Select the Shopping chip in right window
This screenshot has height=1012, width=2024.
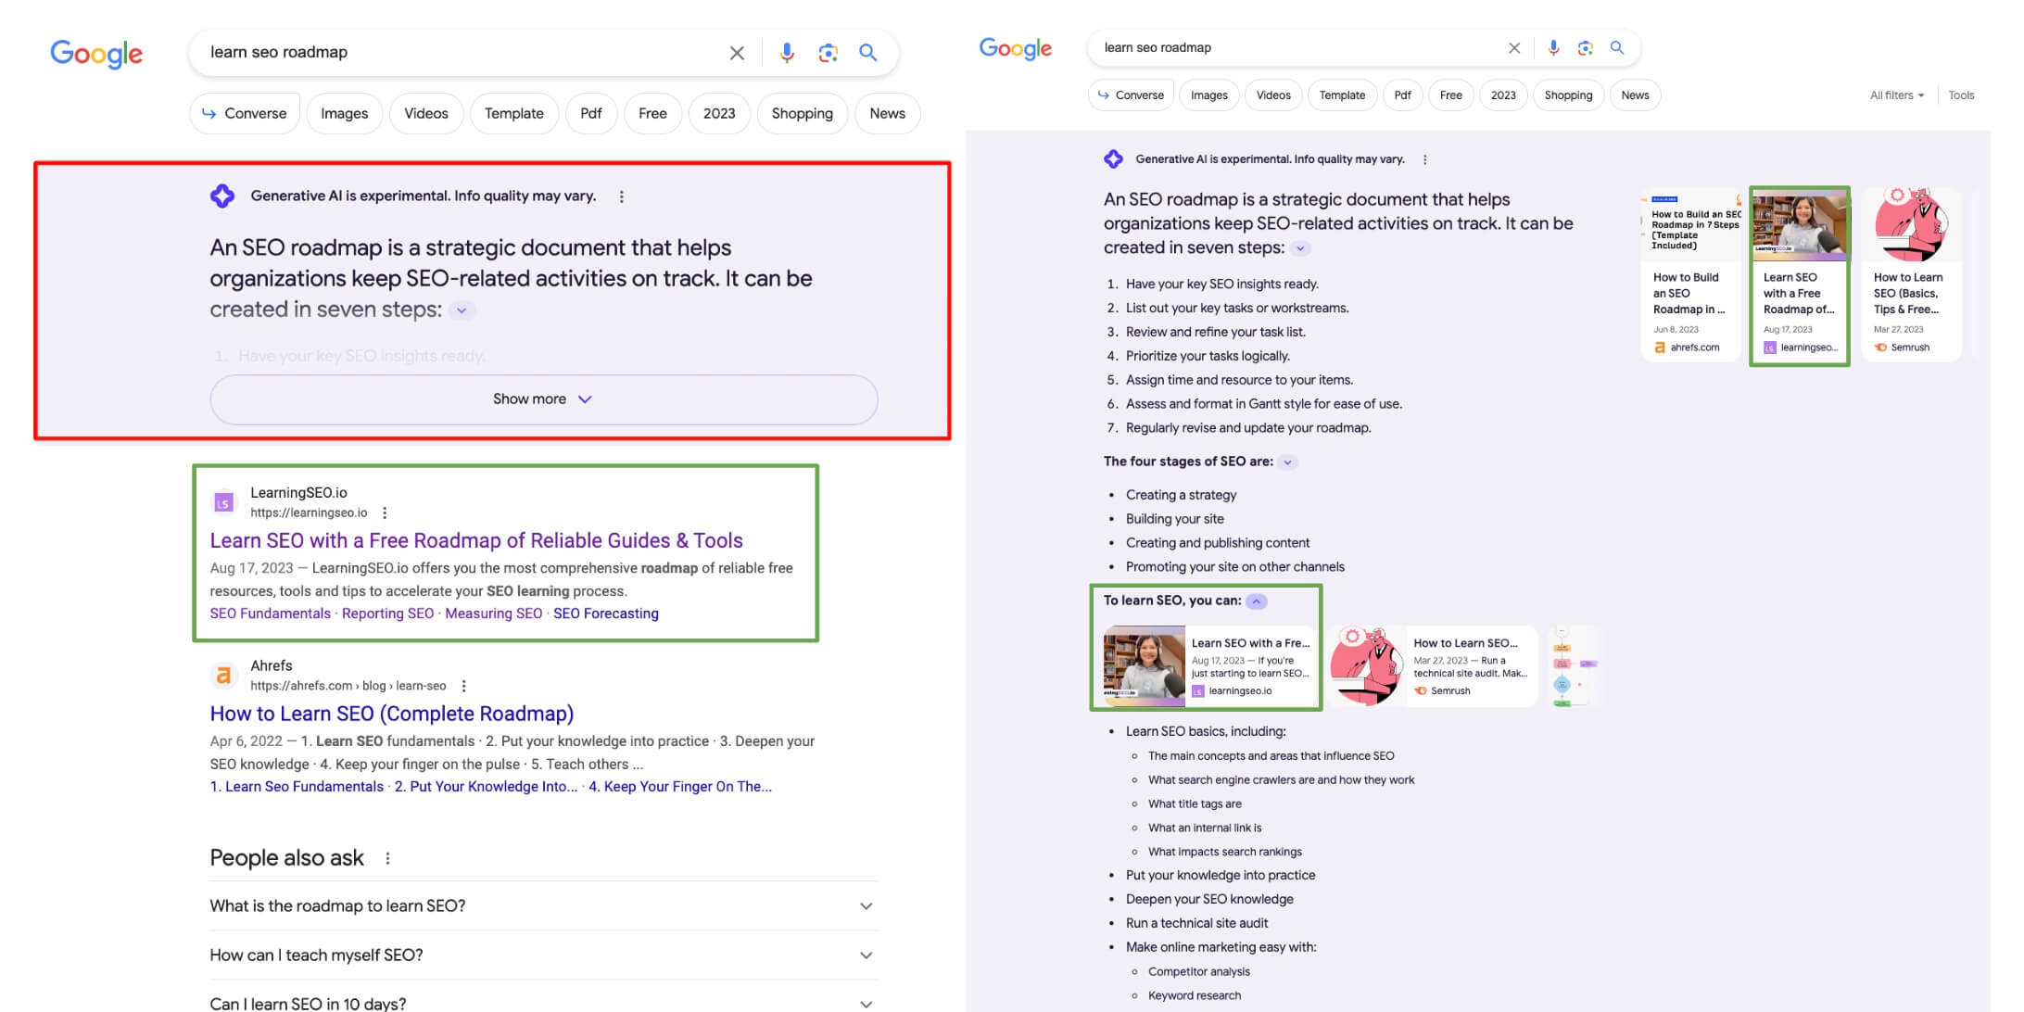click(x=1568, y=95)
